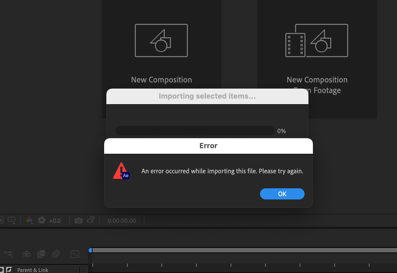
Task: Click the Parent & Link column header
Action: point(33,269)
